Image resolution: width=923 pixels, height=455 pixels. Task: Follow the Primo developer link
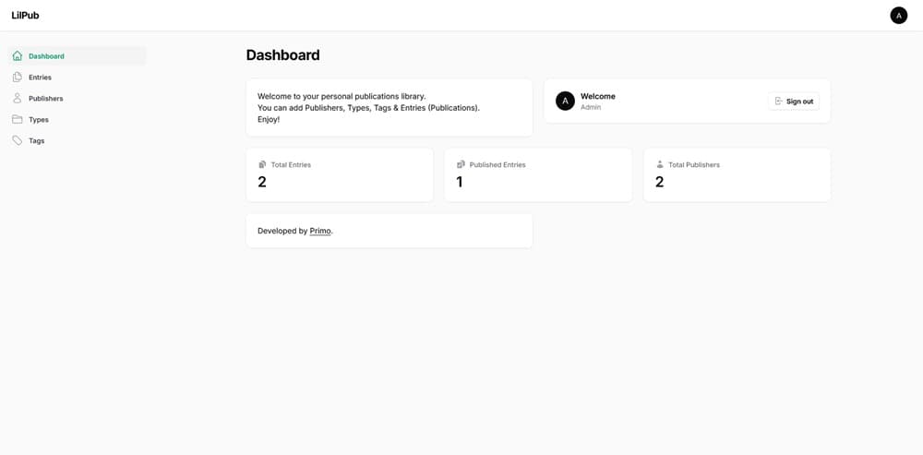[320, 231]
